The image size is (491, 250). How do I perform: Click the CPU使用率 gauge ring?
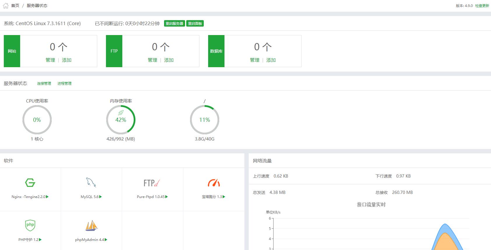point(37,120)
